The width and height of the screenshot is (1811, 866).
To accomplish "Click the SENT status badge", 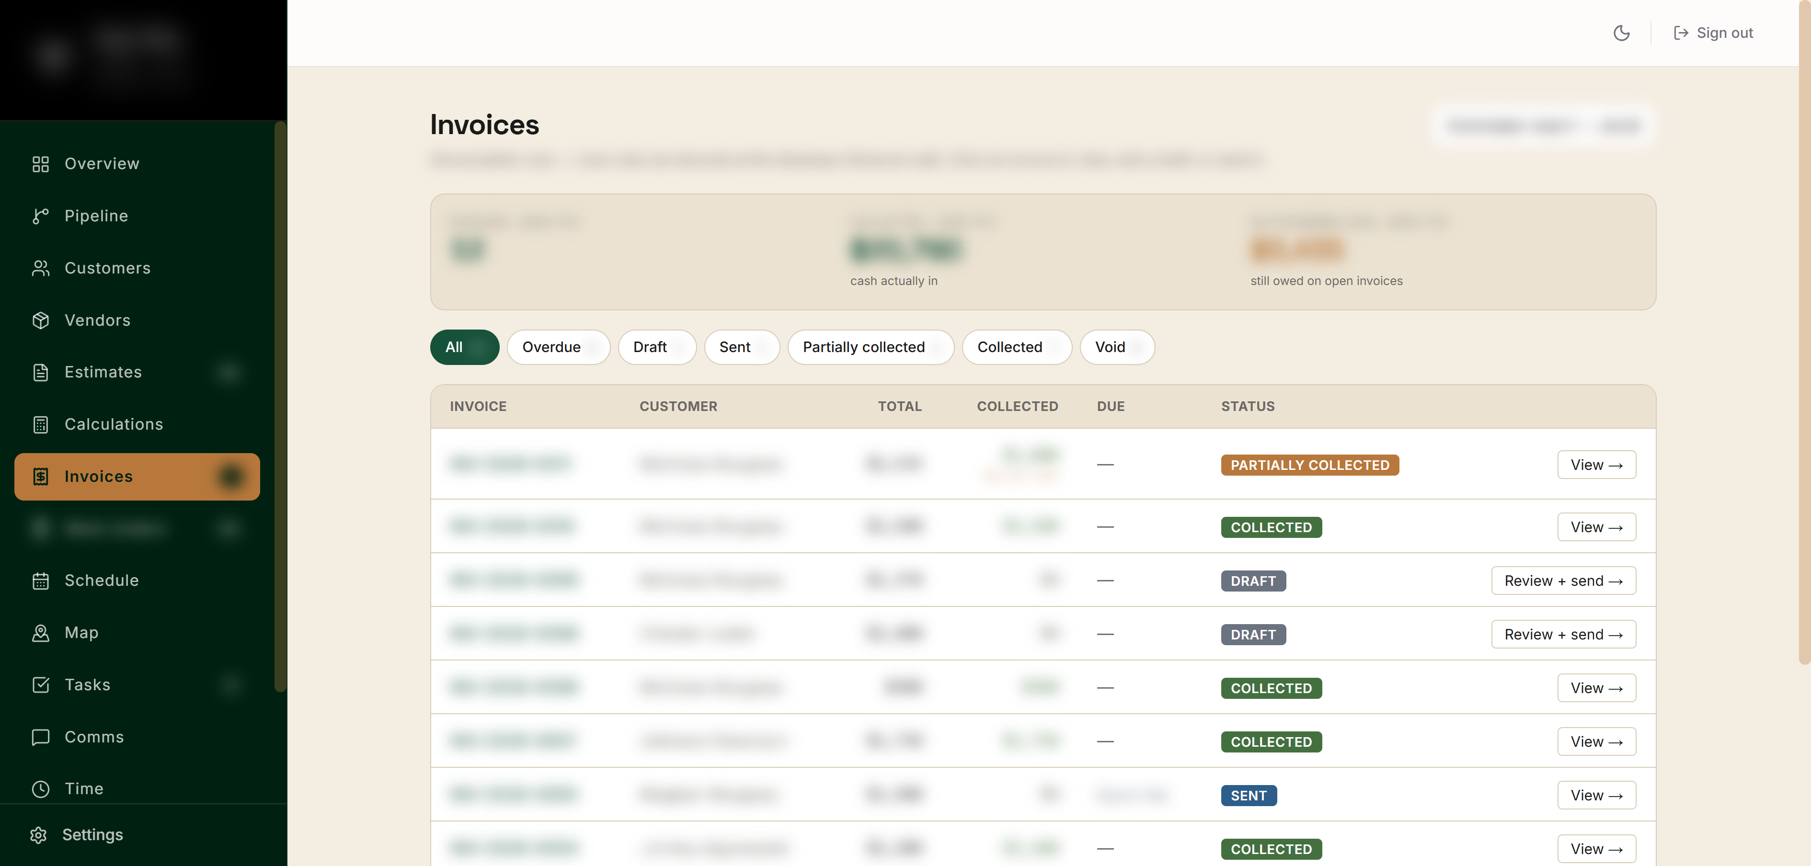I will [1249, 796].
